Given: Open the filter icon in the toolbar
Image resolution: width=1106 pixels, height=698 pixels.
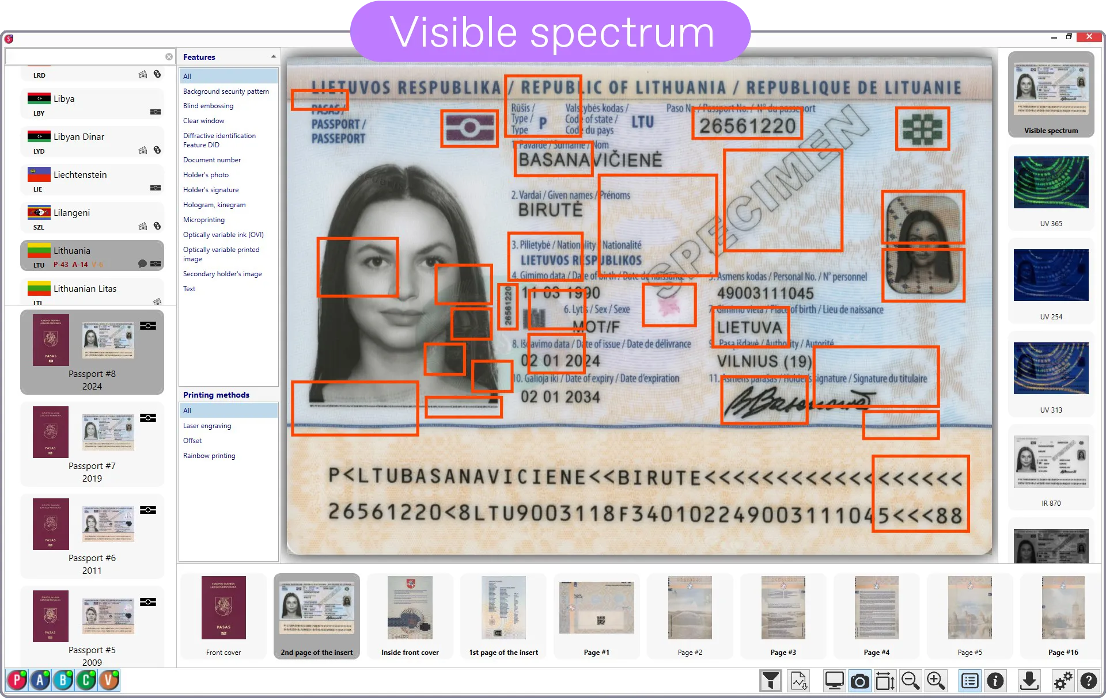Looking at the screenshot, I should [x=771, y=681].
